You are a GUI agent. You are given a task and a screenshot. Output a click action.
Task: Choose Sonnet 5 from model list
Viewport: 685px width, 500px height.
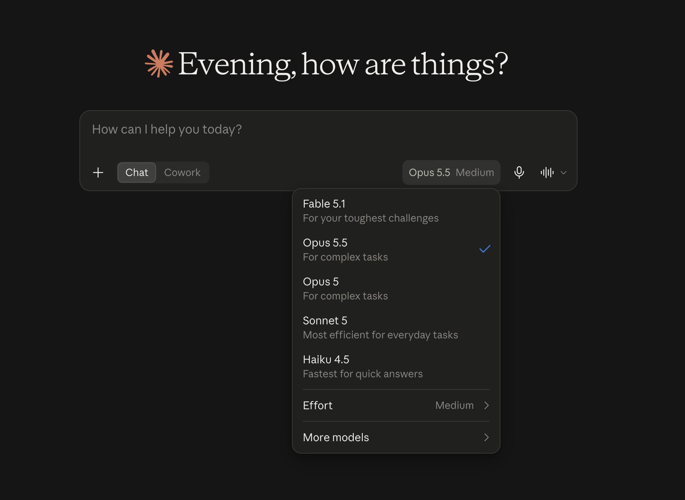click(396, 327)
